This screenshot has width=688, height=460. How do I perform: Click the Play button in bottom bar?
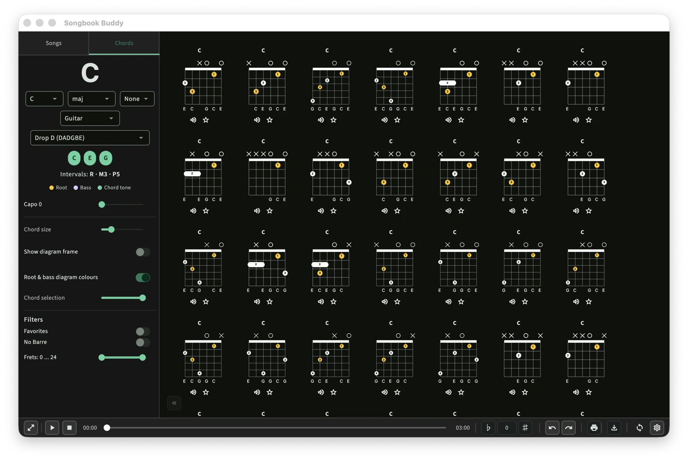[x=52, y=428]
